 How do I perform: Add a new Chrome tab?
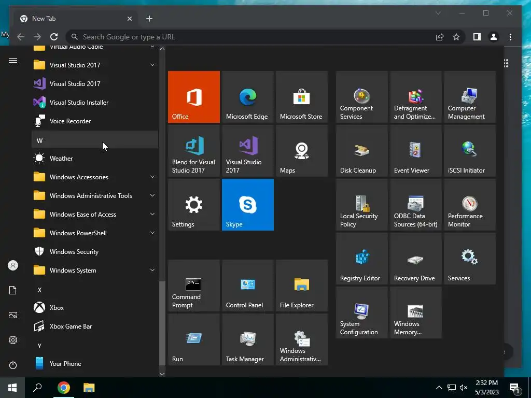(x=149, y=19)
